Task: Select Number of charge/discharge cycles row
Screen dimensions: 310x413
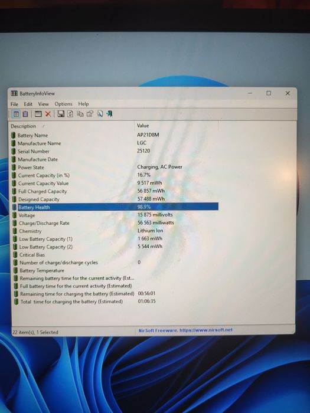Action: point(116,263)
